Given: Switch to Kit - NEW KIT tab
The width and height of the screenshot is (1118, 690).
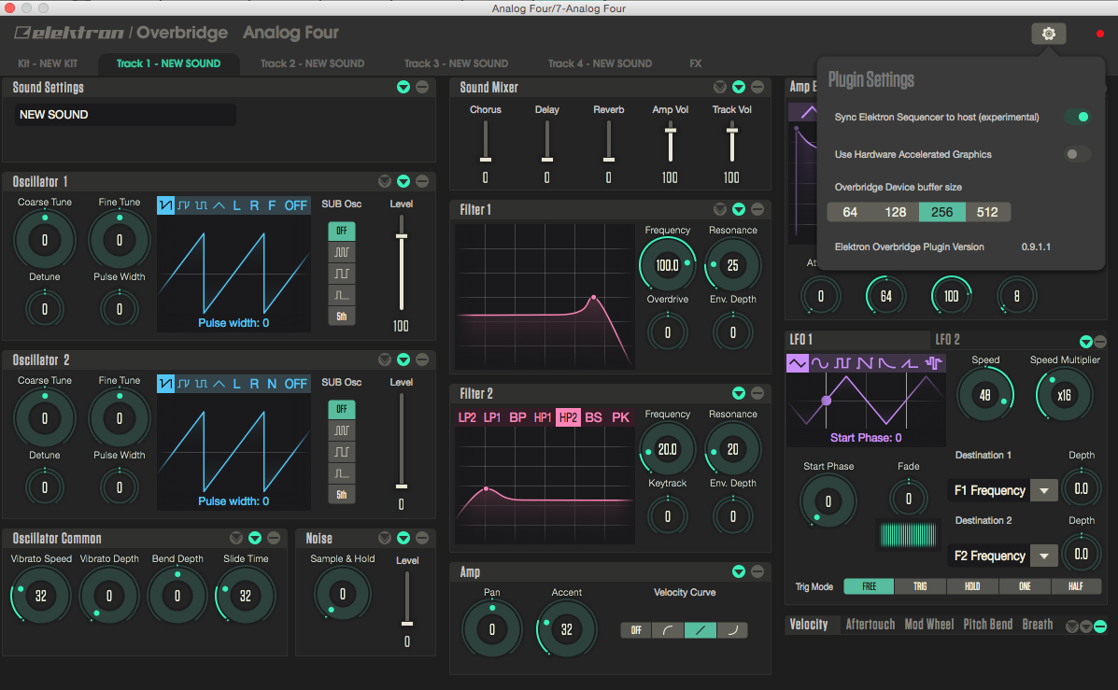Looking at the screenshot, I should 48,63.
